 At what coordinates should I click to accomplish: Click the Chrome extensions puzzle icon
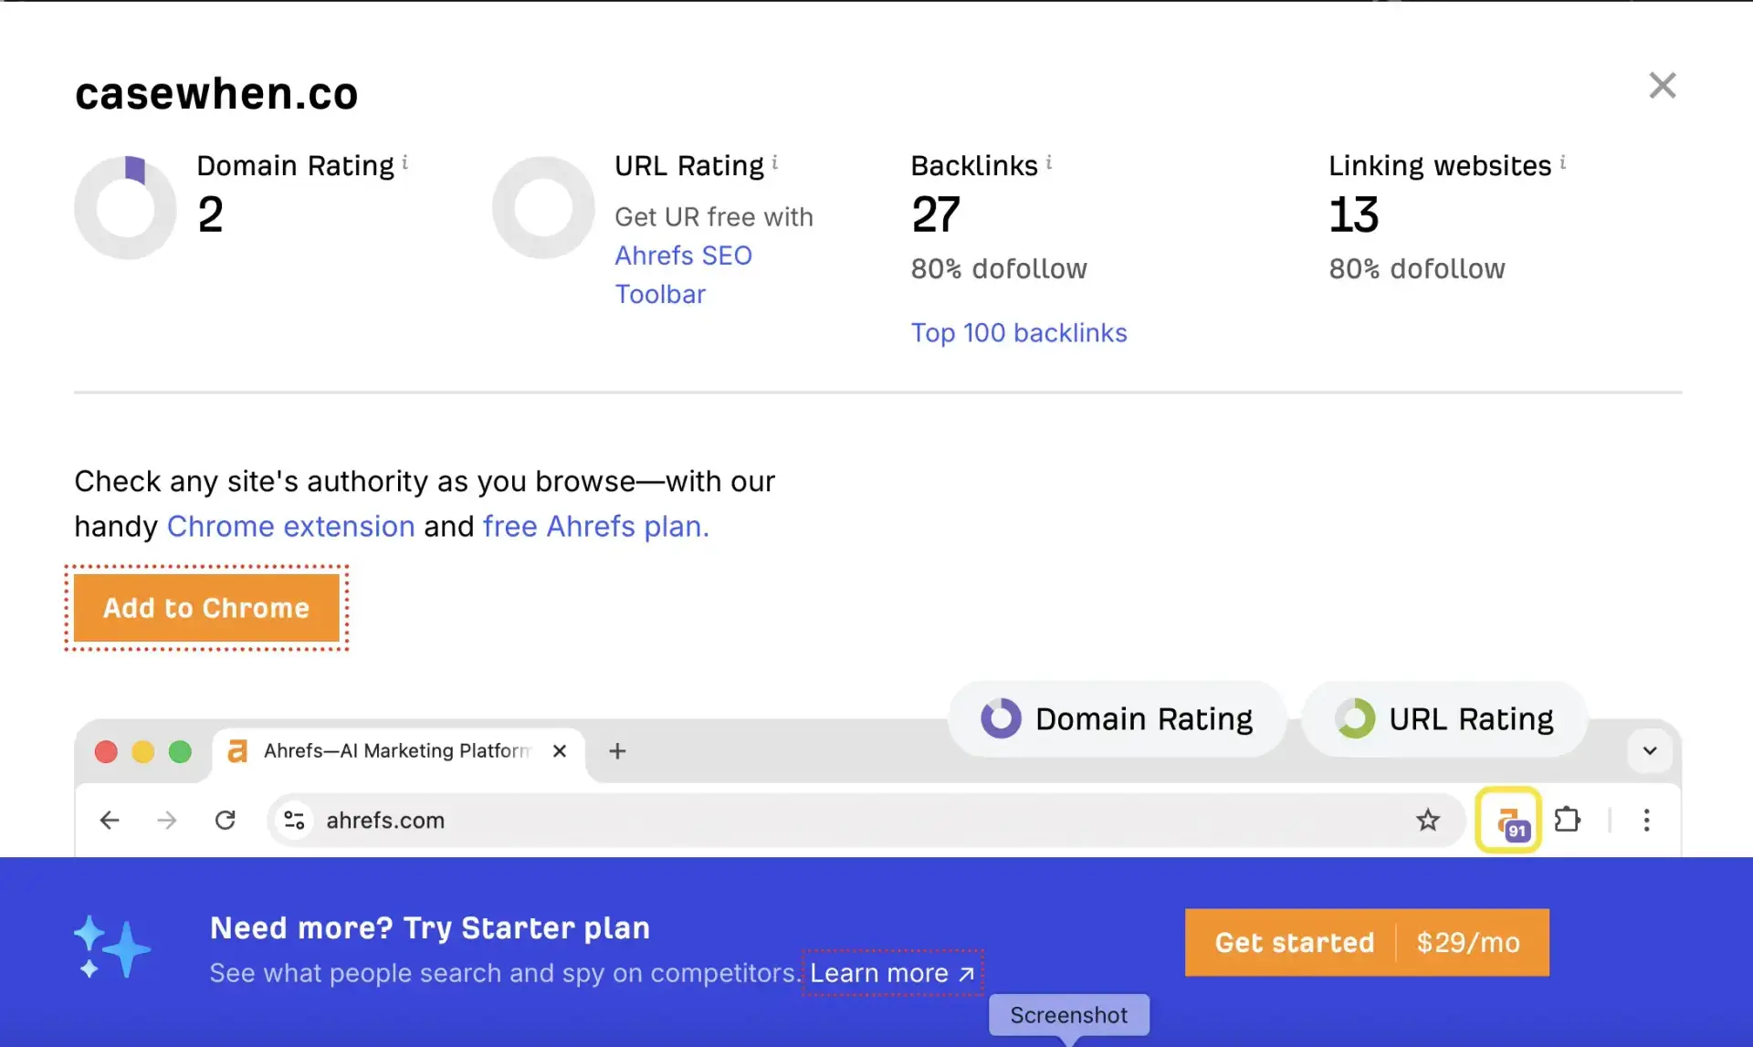pyautogui.click(x=1569, y=820)
